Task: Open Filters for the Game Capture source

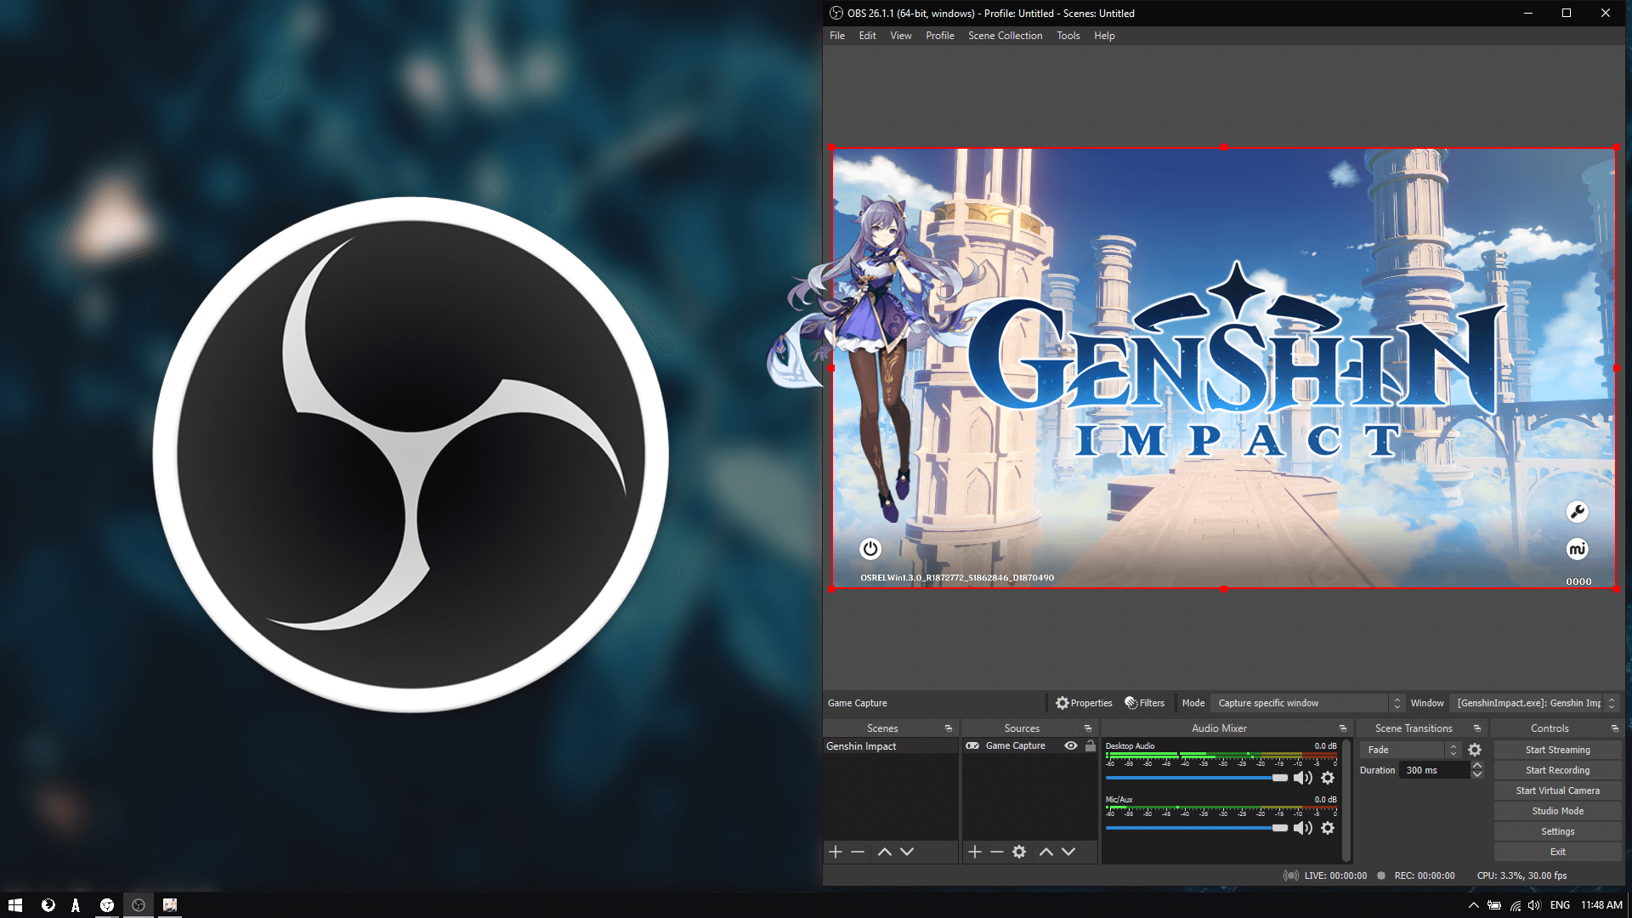Action: (x=1144, y=703)
